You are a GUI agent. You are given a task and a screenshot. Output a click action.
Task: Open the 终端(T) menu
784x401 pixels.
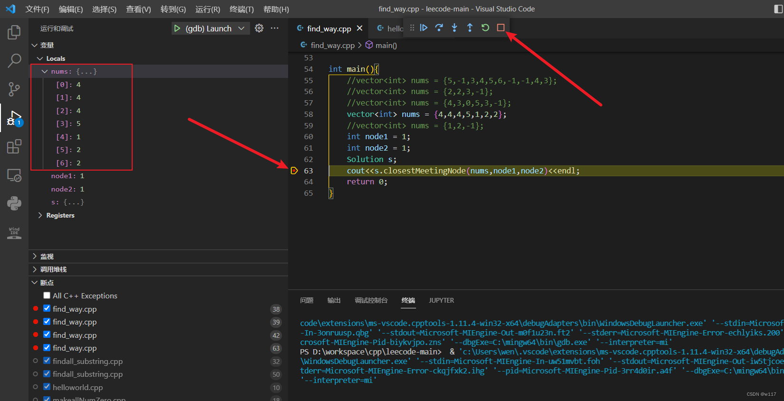(242, 9)
